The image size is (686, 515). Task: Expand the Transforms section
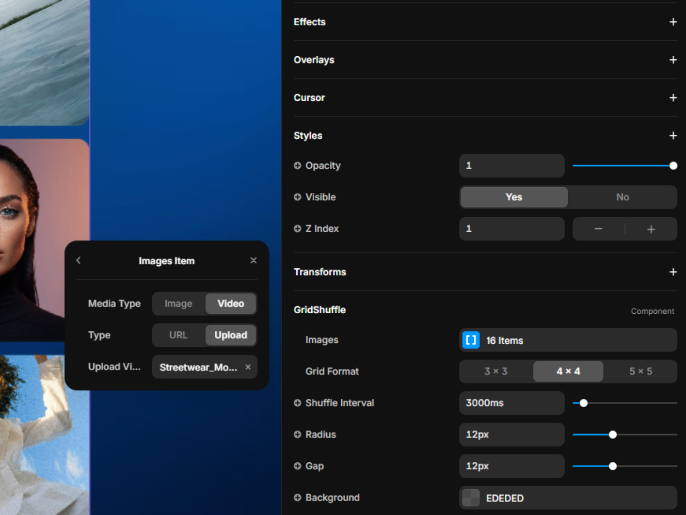tap(673, 272)
